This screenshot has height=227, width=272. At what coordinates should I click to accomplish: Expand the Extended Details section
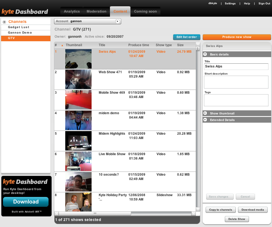point(205,120)
